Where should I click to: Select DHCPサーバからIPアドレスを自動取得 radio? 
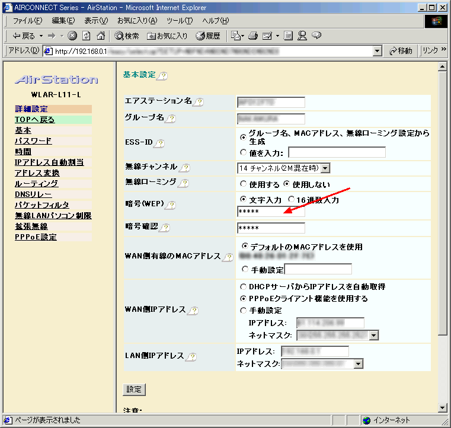[x=244, y=286]
